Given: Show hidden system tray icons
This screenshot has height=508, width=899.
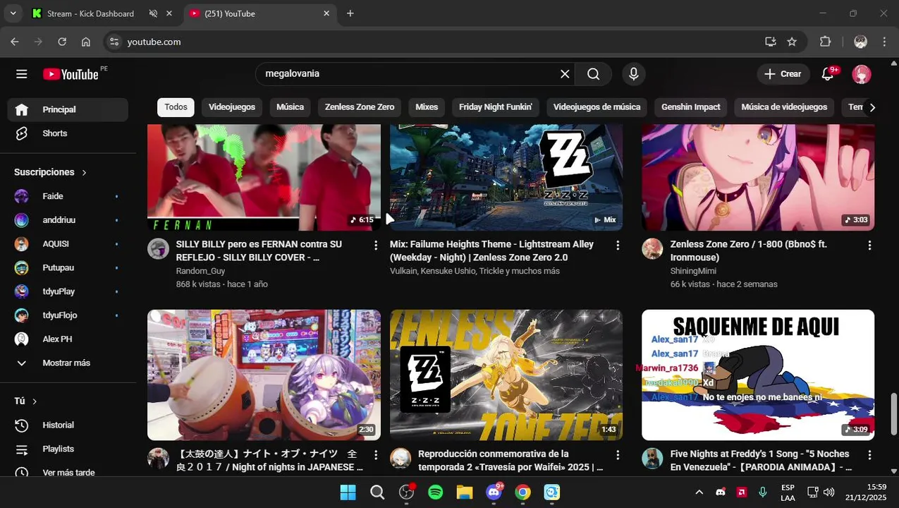Looking at the screenshot, I should (699, 492).
